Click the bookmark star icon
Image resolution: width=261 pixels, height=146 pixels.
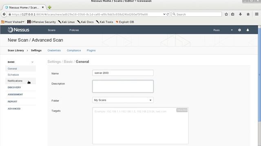[226, 14]
